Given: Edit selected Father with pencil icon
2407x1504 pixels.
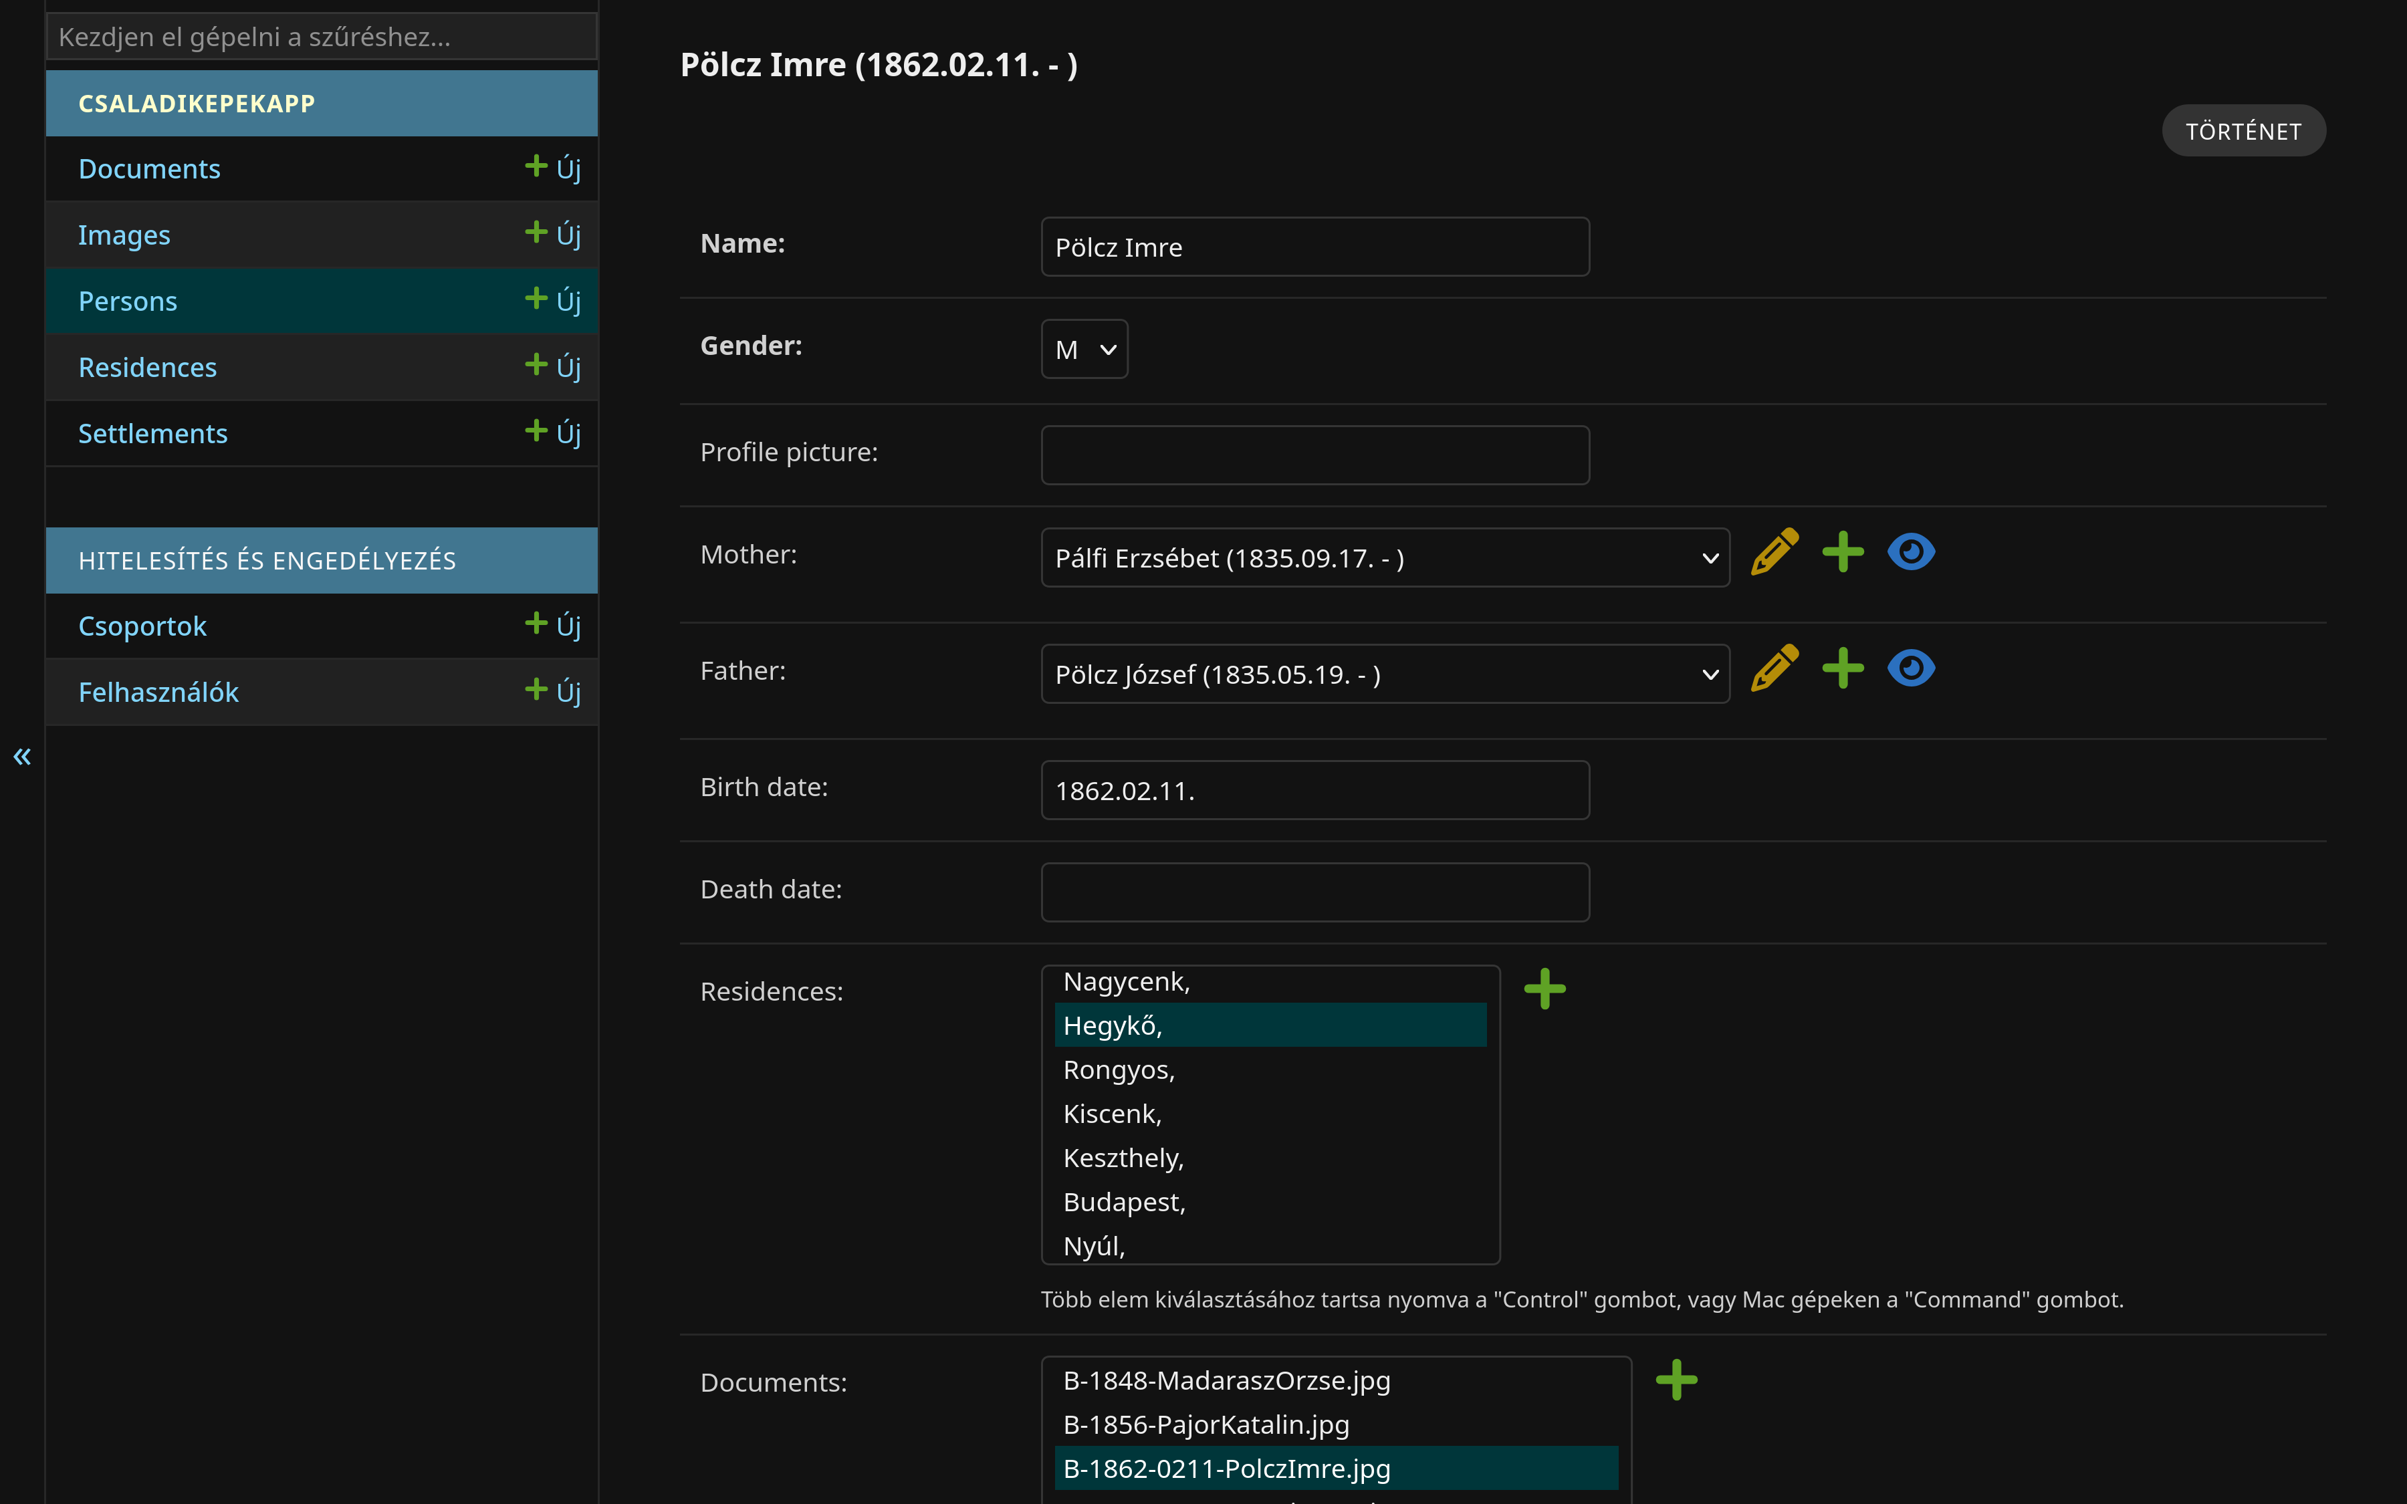Looking at the screenshot, I should pos(1774,668).
